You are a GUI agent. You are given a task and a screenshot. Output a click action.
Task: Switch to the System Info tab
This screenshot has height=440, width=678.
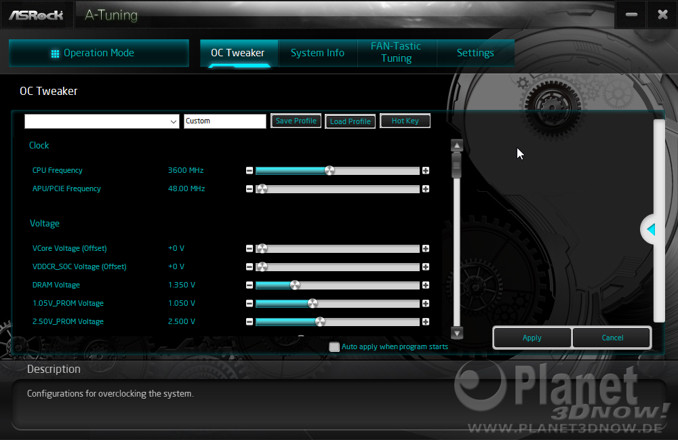318,53
